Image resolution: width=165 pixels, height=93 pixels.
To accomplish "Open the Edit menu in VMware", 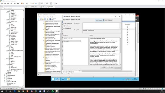I will pos(5,3).
